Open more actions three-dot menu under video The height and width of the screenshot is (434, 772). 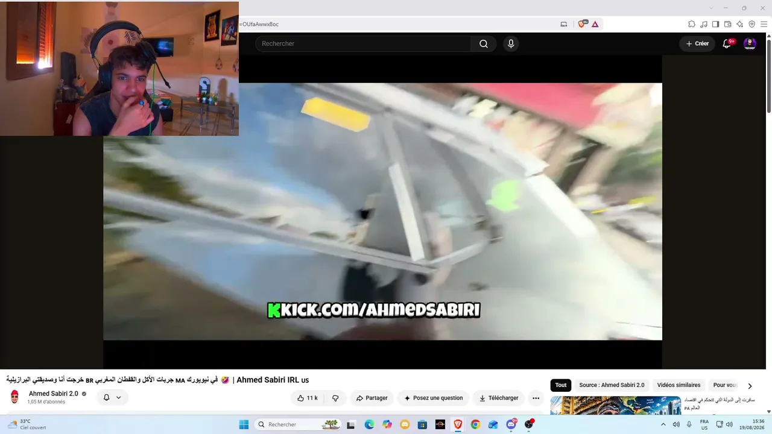coord(536,398)
